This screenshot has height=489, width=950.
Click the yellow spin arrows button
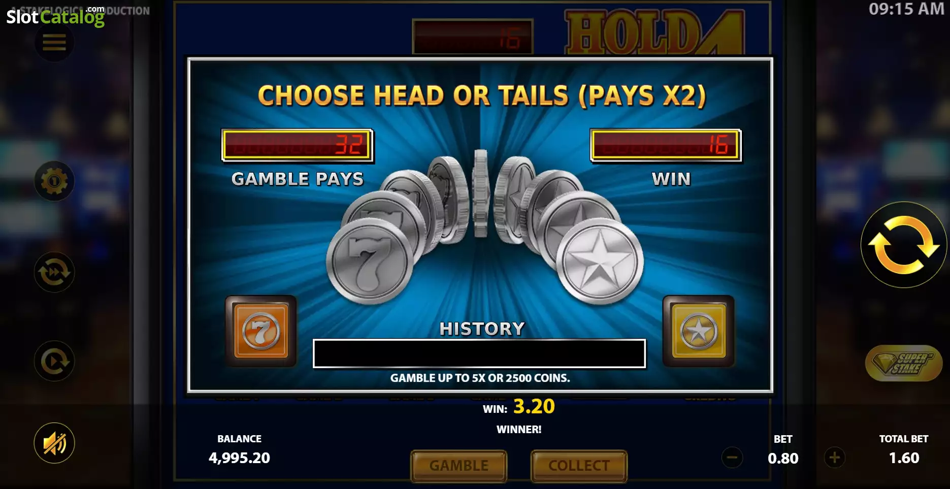point(904,245)
